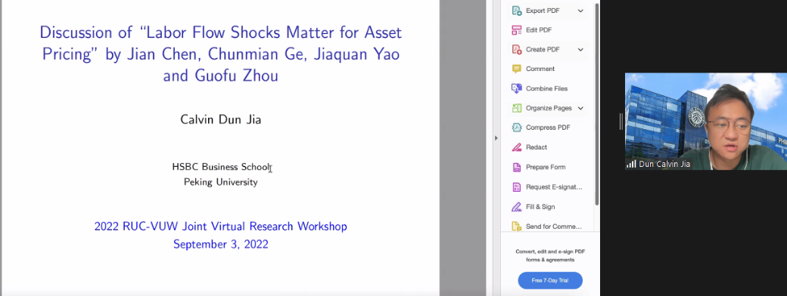Open the Prepare Form icon
787x296 pixels.
[x=516, y=168]
